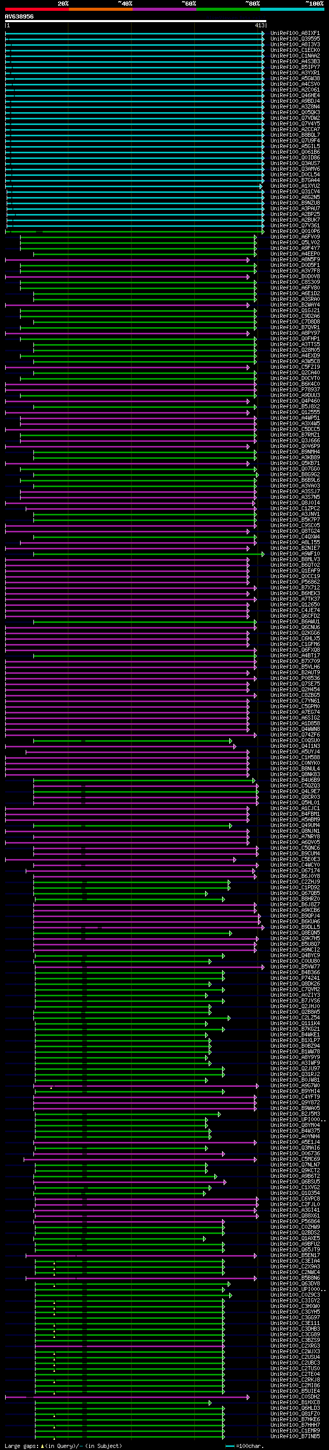Select the UniRef100_B8NUL4 label
Screen dimensions: 329x1450
pos(295,768)
